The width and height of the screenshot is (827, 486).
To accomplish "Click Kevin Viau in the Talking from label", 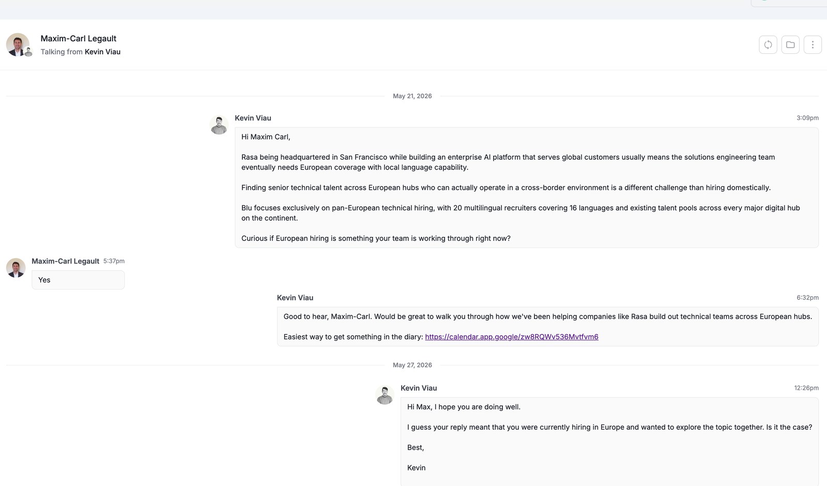I will pos(102,52).
